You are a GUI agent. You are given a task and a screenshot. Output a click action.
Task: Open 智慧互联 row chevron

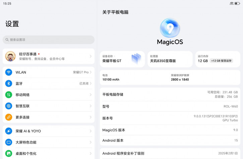pos(90,106)
